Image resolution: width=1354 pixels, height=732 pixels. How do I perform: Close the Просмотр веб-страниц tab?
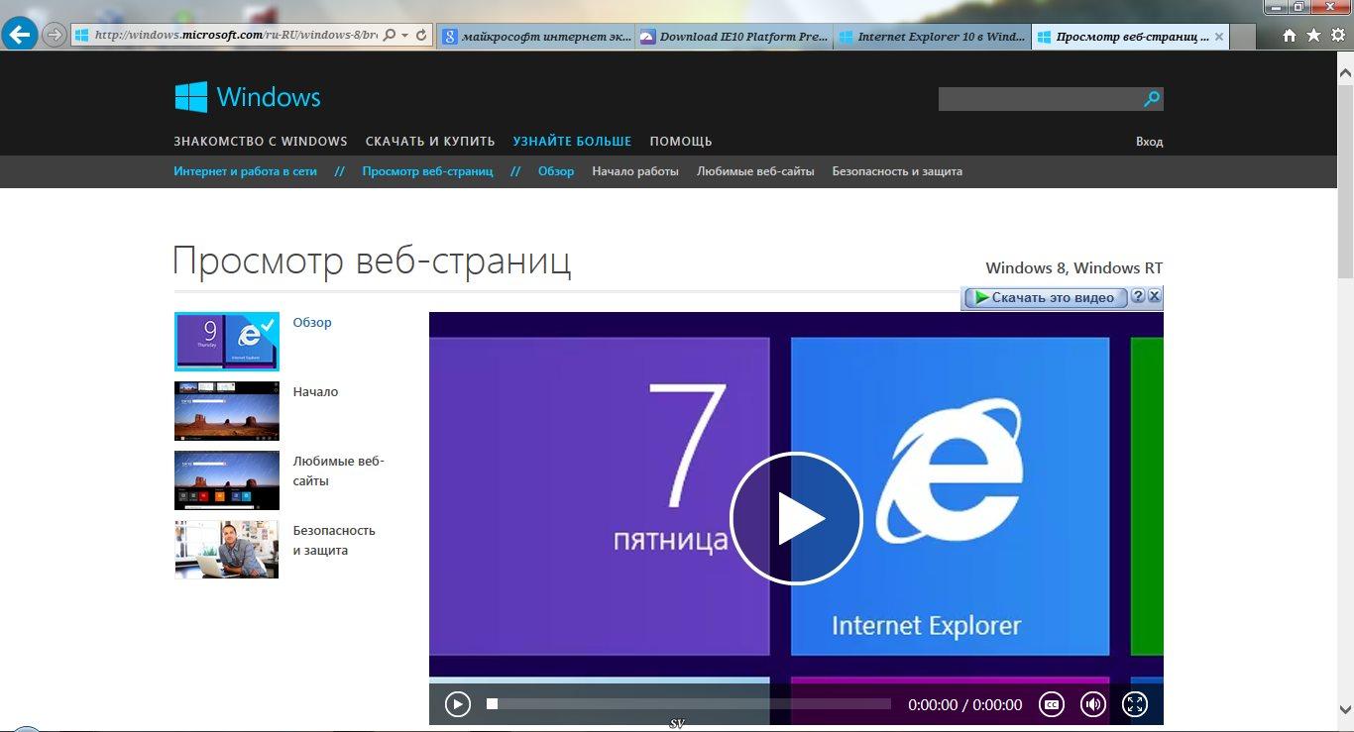pyautogui.click(x=1219, y=37)
